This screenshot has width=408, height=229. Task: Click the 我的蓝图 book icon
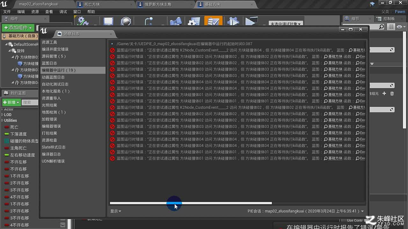point(6,93)
